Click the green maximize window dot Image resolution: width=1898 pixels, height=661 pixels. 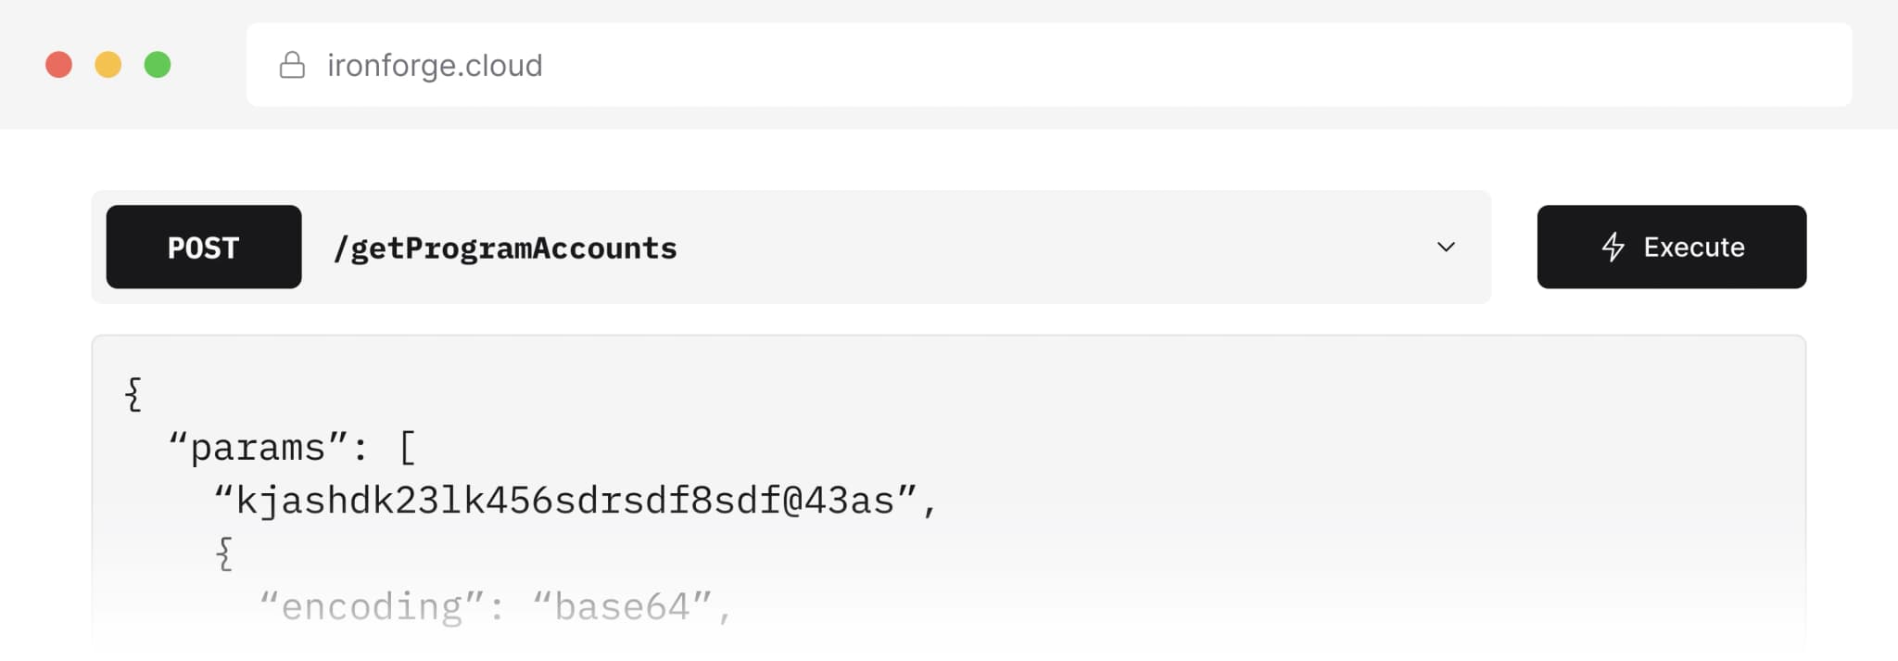coord(158,65)
